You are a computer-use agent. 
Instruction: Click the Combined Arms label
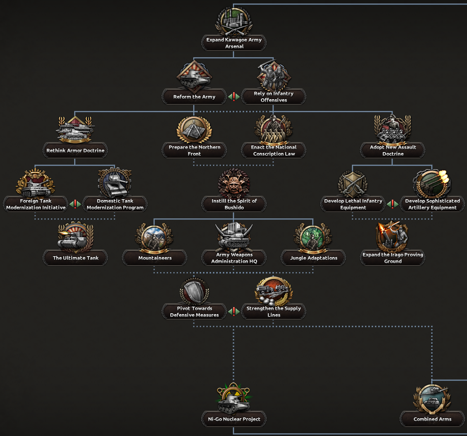tap(432, 419)
